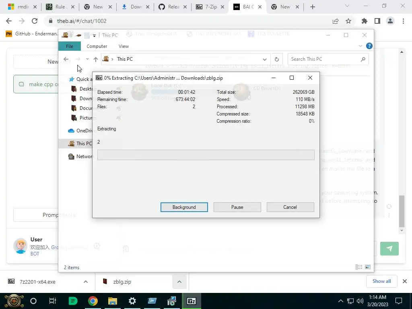The image size is (412, 309).
Task: Open Quick Access Toolbar customize dropdown
Action: [94, 35]
